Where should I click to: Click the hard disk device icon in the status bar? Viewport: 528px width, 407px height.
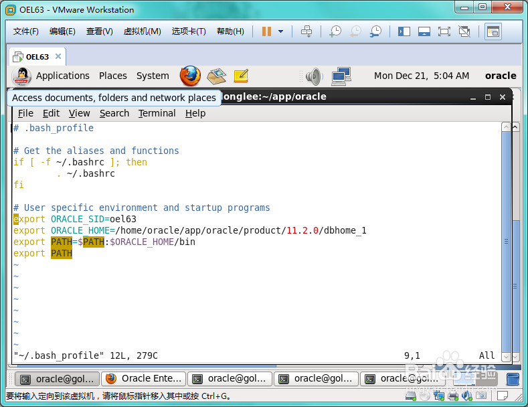click(411, 396)
